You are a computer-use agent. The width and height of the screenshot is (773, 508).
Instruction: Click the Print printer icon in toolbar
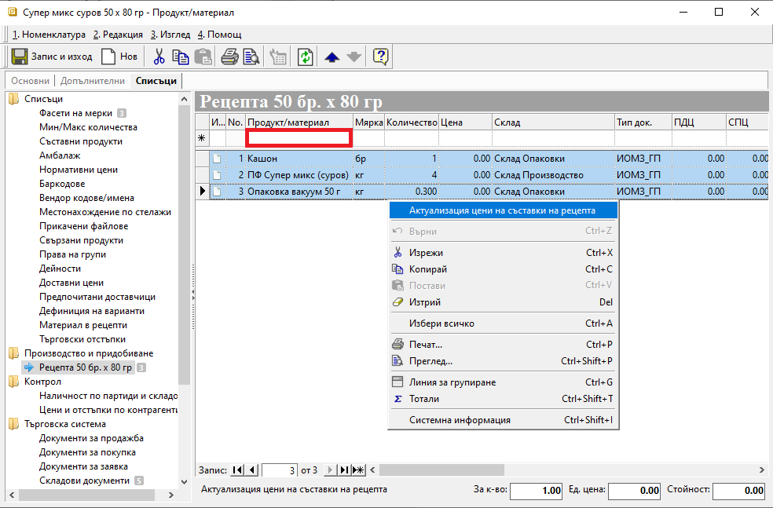pyautogui.click(x=229, y=57)
